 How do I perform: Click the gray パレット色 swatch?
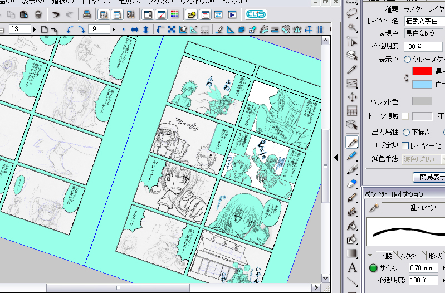(x=422, y=101)
